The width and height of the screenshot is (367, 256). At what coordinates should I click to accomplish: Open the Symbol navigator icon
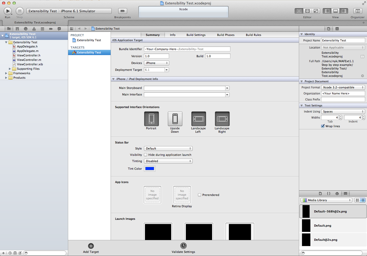coord(17,29)
